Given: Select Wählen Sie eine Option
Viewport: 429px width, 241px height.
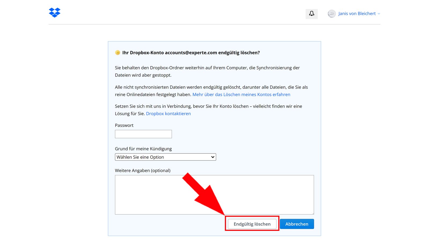Looking at the screenshot, I should pyautogui.click(x=165, y=157).
